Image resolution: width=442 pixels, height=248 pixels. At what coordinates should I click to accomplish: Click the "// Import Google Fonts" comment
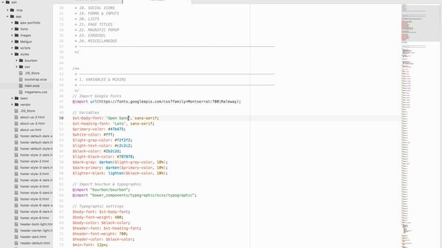[x=97, y=96]
